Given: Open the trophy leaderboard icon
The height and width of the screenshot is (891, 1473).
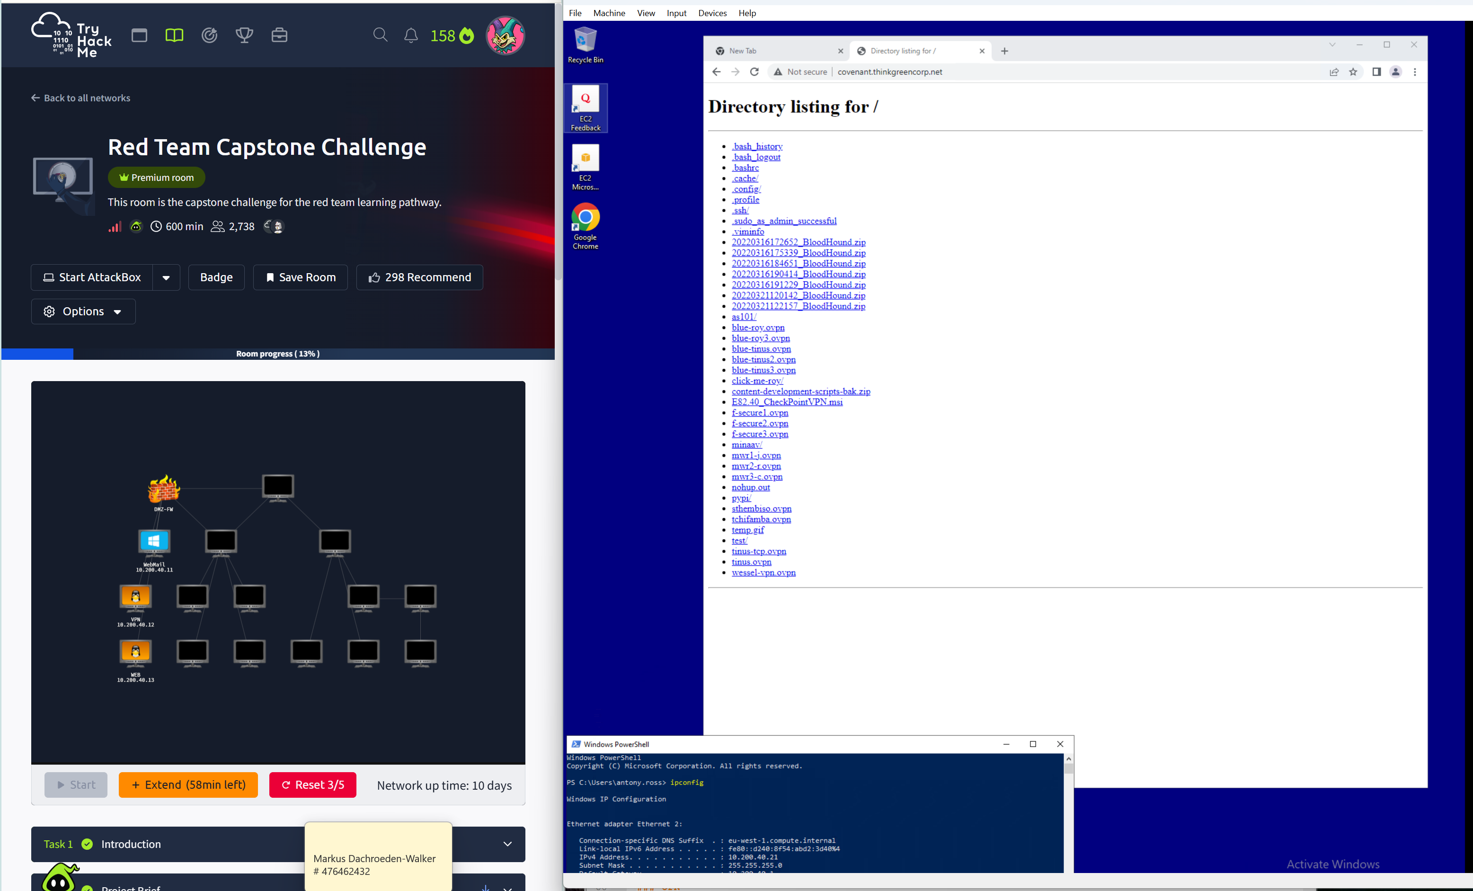Looking at the screenshot, I should pos(244,36).
